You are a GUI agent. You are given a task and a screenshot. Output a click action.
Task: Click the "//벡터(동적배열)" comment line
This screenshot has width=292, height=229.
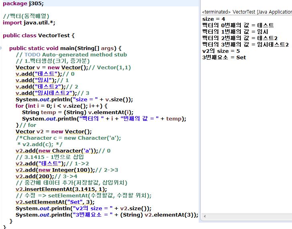(26, 16)
